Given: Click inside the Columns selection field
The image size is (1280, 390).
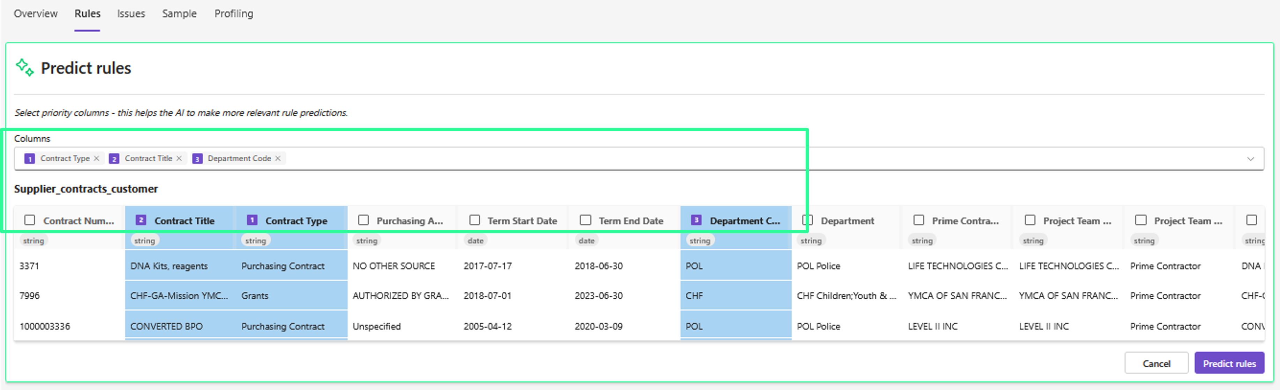Looking at the screenshot, I should click(696, 159).
